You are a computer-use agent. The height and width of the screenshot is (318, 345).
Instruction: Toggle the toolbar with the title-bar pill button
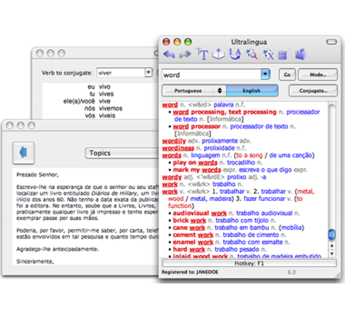pyautogui.click(x=331, y=42)
